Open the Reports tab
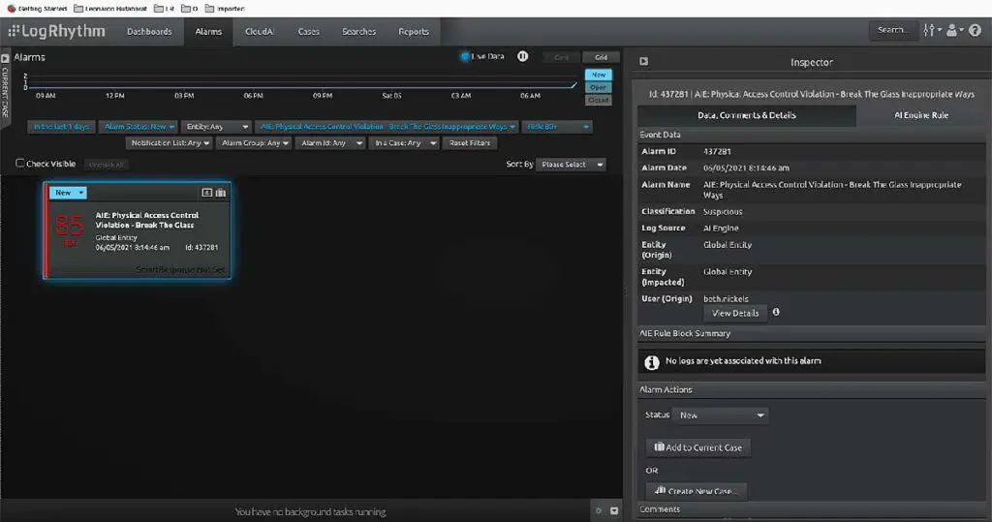Screen dimensions: 992x522 414,31
